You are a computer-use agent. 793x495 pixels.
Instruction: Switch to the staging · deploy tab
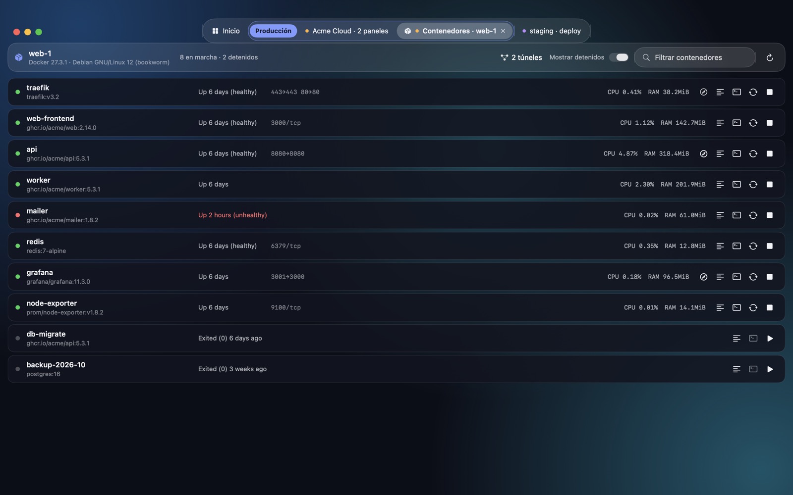pos(551,31)
